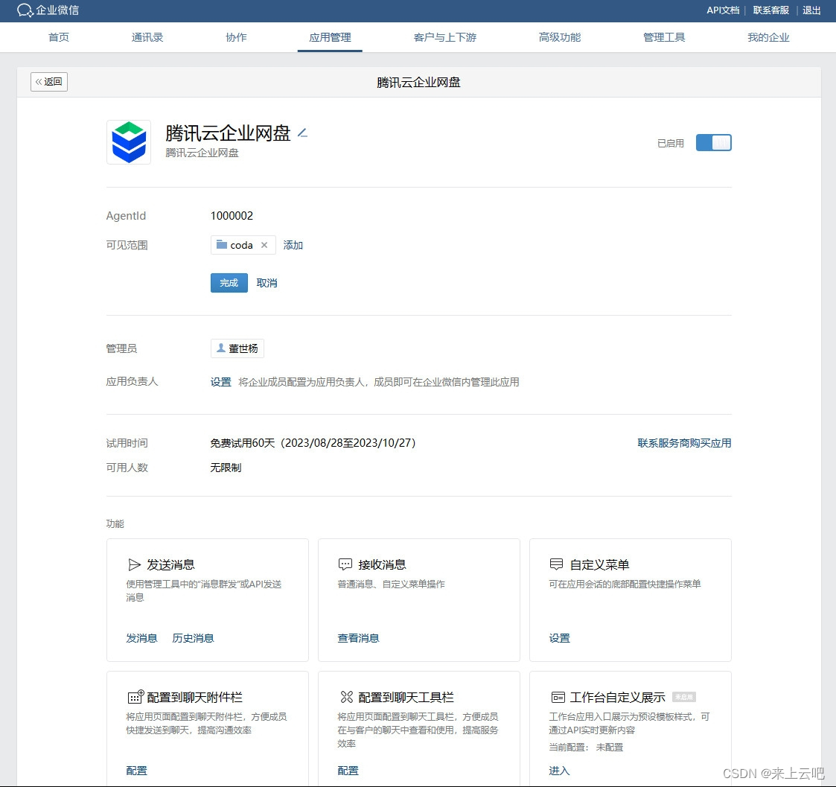Open the 我的企业 tab

click(x=768, y=37)
